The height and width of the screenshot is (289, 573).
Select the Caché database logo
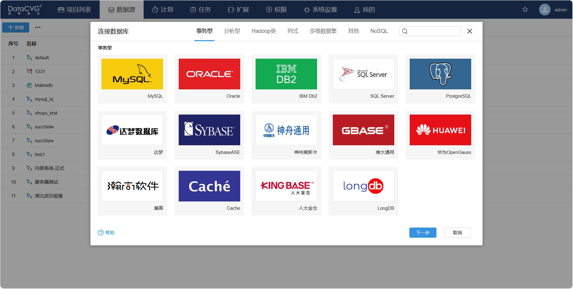[209, 186]
